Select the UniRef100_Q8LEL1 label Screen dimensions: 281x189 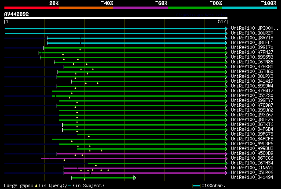click(x=252, y=43)
